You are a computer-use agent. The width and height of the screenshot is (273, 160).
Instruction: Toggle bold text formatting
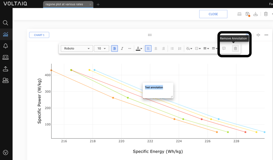pos(114,49)
